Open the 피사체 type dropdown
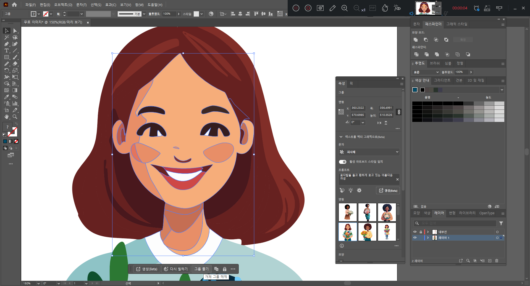The image size is (530, 286). click(369, 152)
